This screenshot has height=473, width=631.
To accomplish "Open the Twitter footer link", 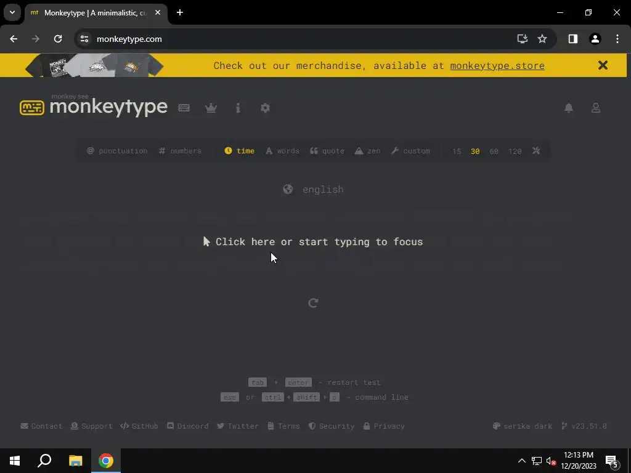I will tap(238, 426).
